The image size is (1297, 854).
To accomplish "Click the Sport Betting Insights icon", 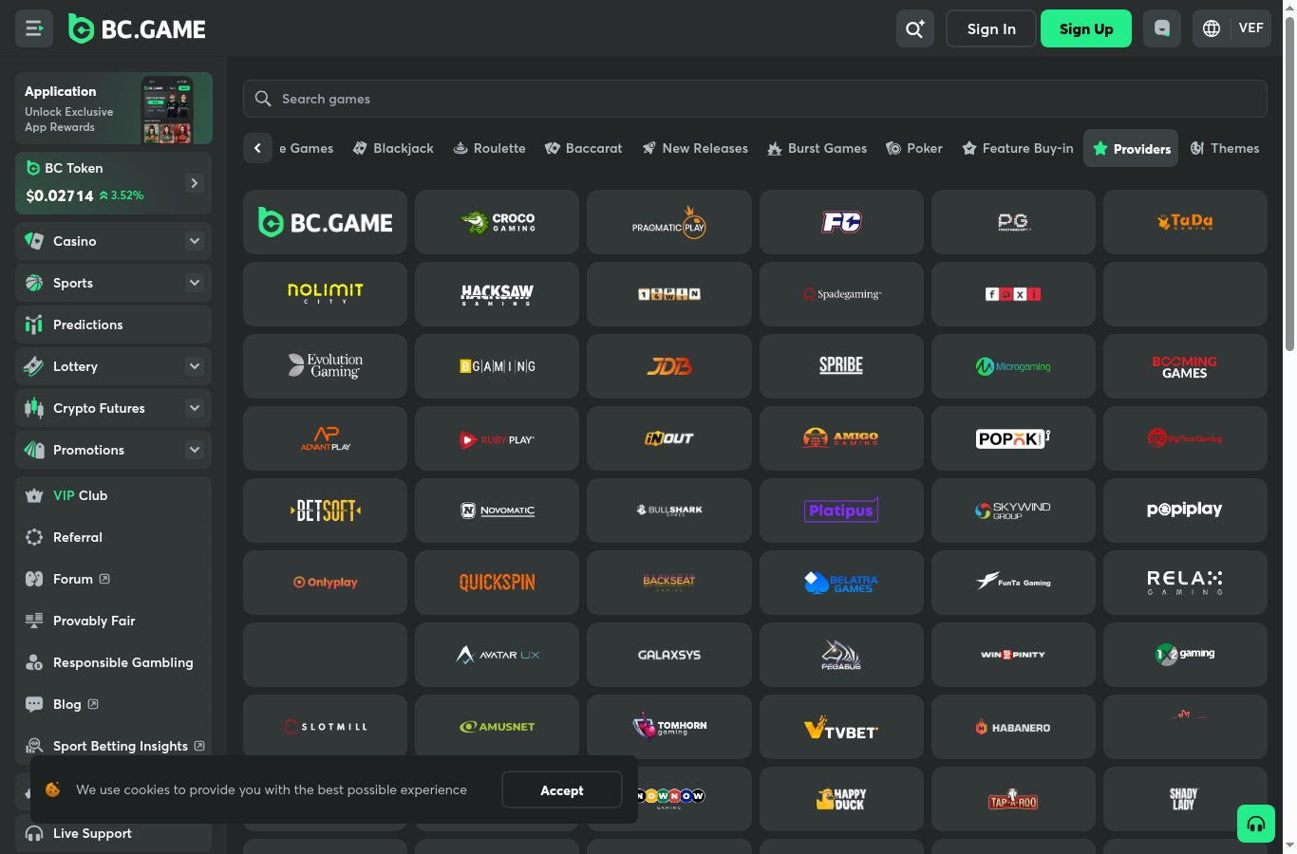I will tap(34, 746).
